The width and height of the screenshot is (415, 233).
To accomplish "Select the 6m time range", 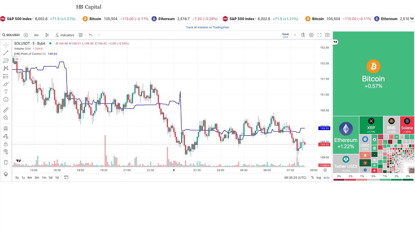I will 30,177.
